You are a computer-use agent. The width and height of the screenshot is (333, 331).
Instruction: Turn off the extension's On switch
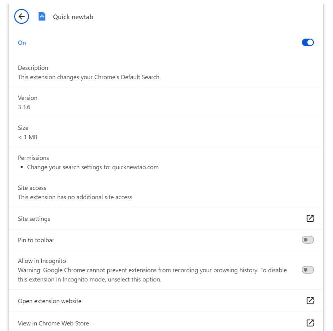click(x=308, y=42)
